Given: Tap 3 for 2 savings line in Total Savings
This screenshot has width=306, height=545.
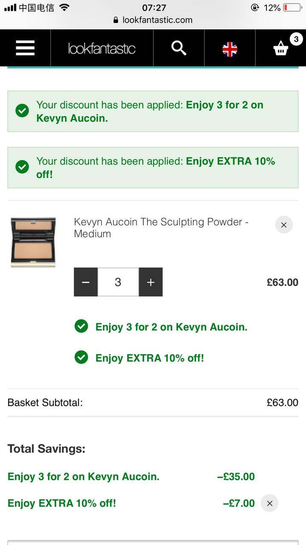Looking at the screenshot, I should pos(131,476).
